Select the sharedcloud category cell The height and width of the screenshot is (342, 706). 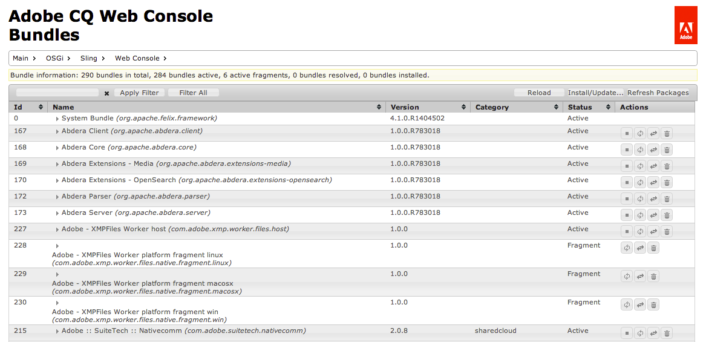tap(495, 330)
